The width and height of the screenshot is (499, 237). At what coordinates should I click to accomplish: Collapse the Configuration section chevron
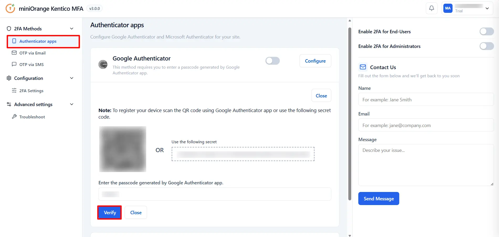coord(72,78)
